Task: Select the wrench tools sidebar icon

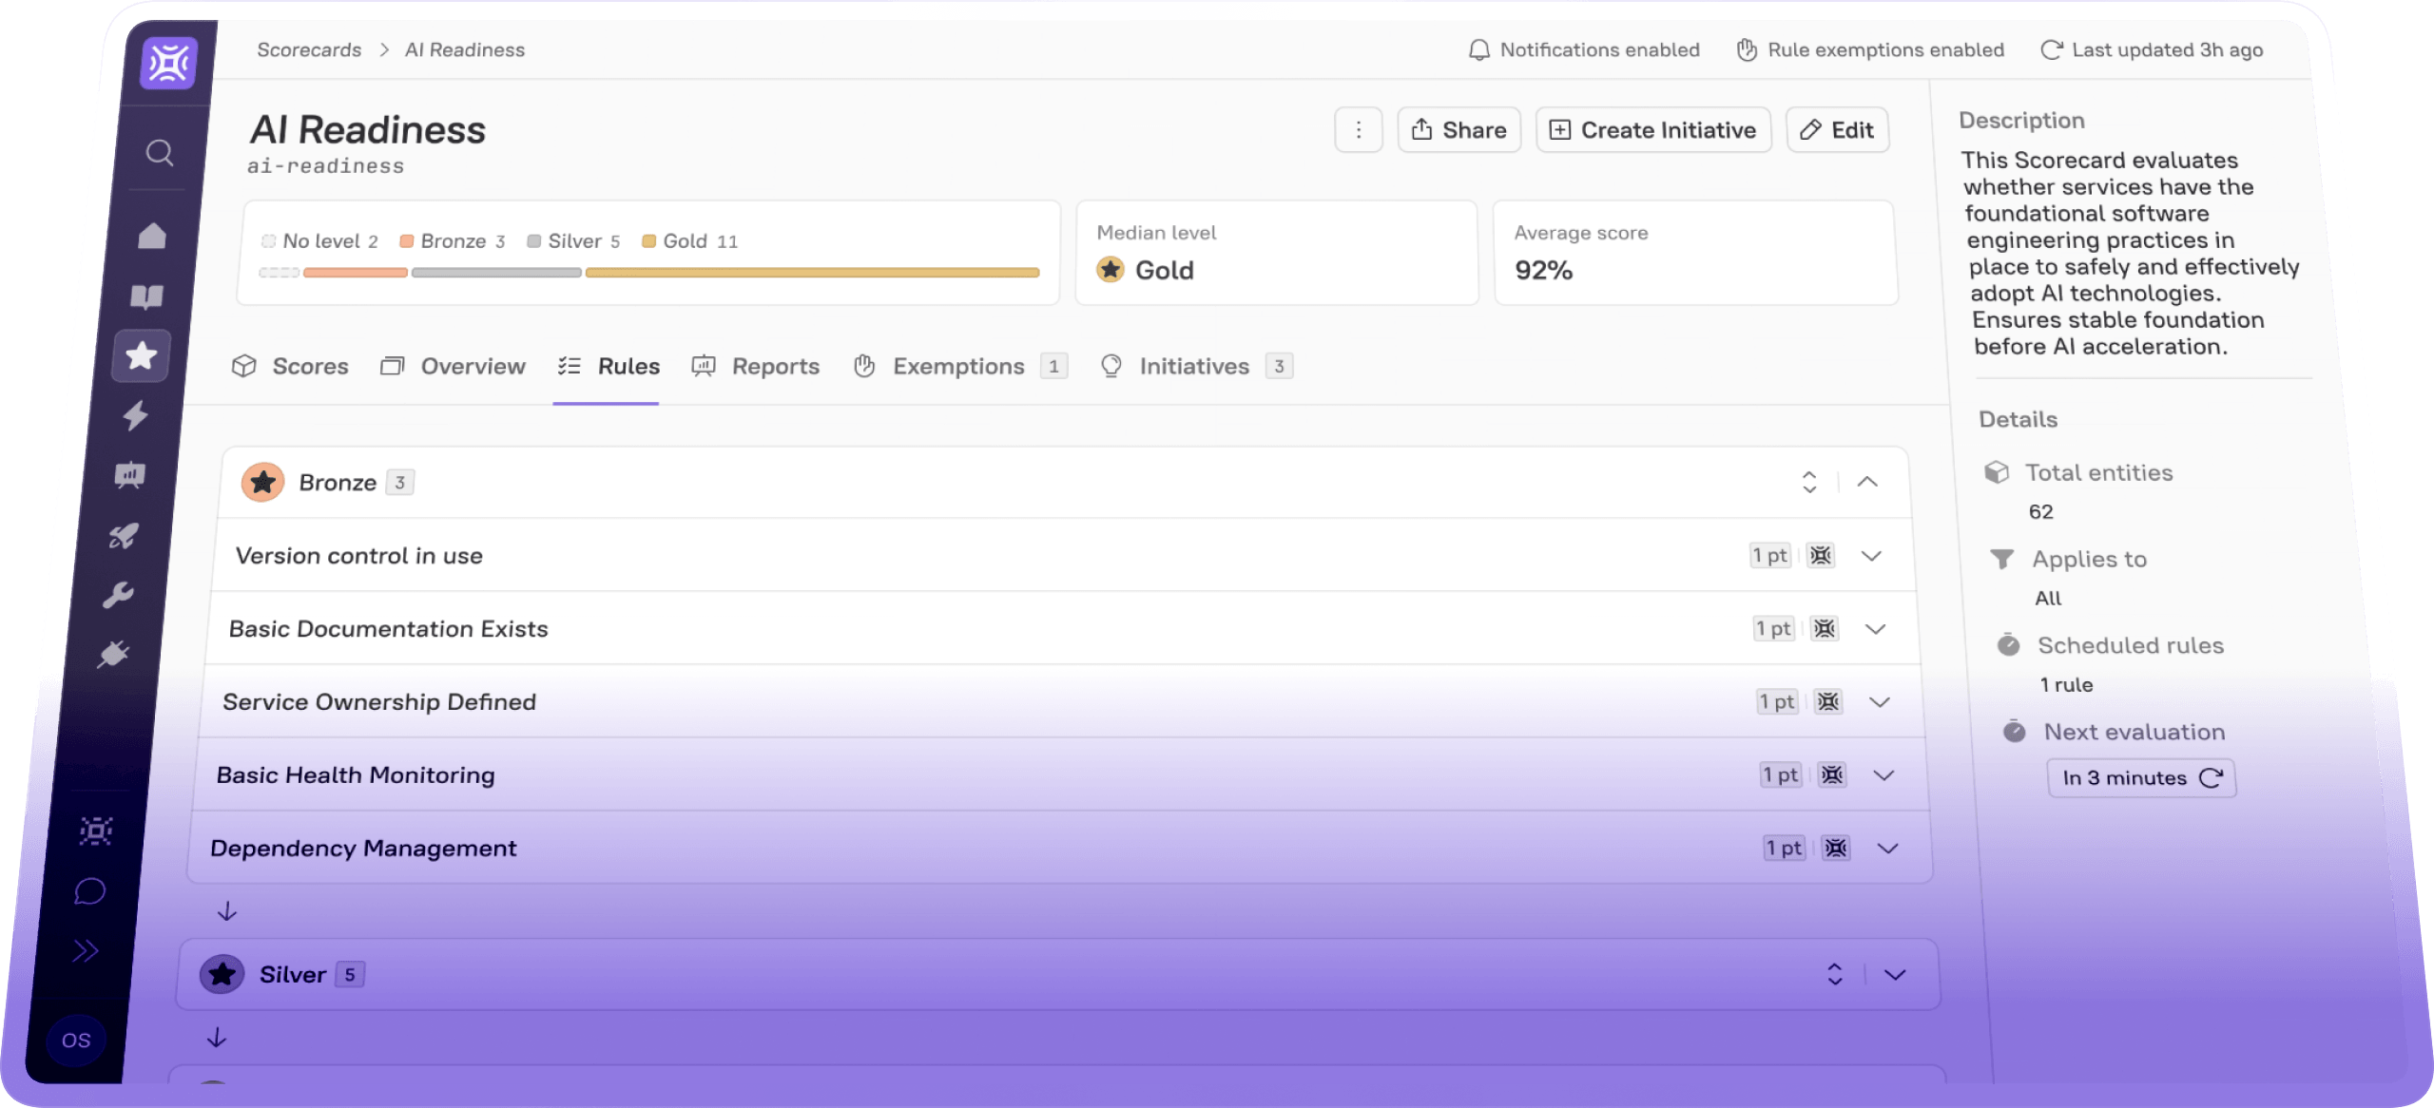Action: (118, 595)
